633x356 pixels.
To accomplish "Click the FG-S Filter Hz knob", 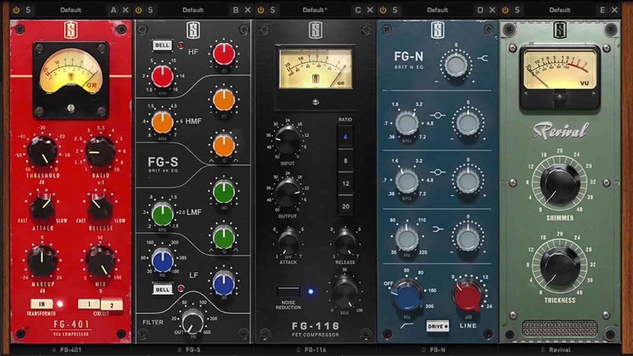I will (193, 320).
